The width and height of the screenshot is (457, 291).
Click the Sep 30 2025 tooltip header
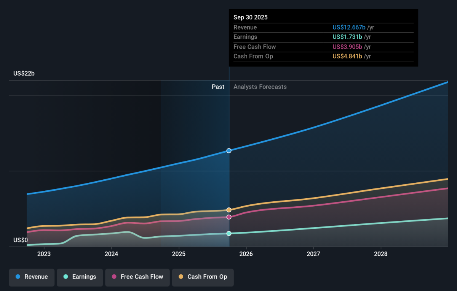pyautogui.click(x=251, y=17)
